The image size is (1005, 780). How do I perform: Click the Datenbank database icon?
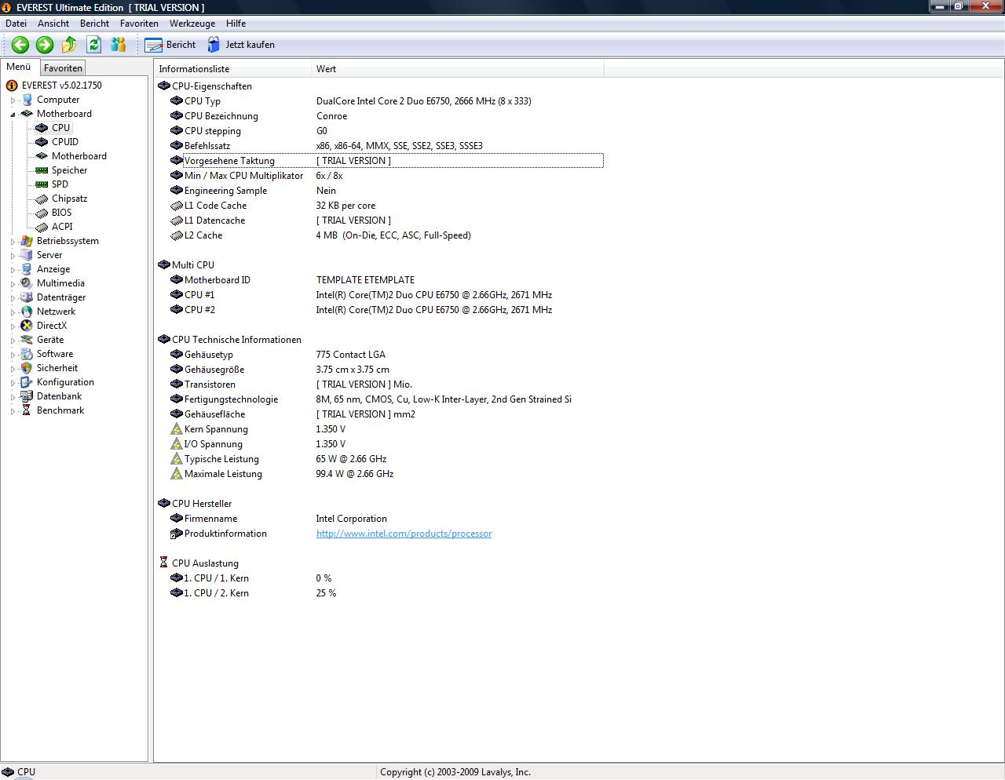[27, 396]
